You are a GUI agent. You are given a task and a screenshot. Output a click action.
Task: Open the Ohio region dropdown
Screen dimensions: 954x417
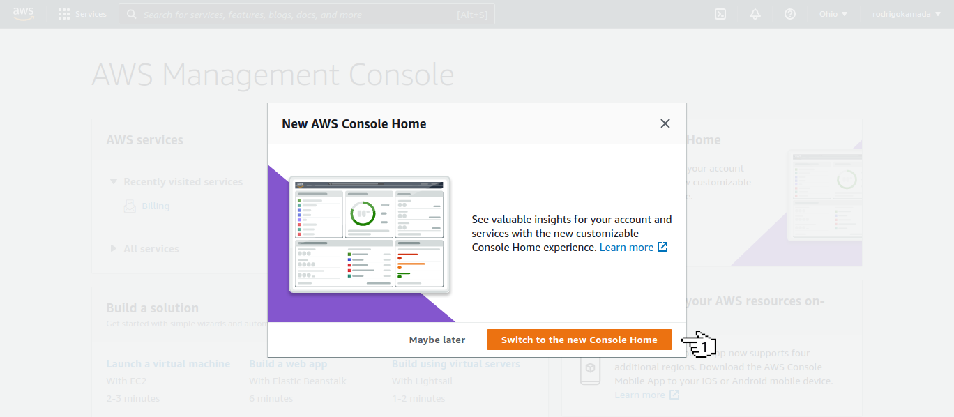click(x=833, y=14)
